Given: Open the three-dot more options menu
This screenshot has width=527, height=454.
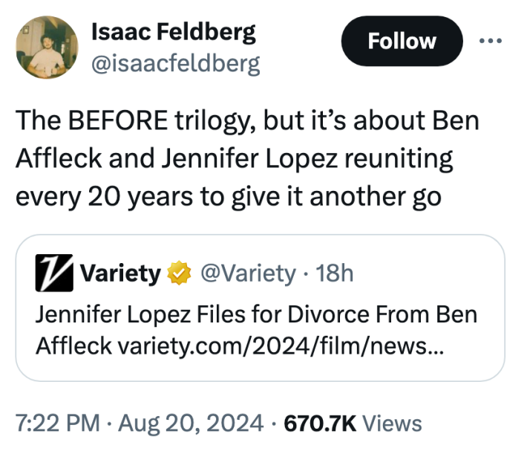Looking at the screenshot, I should (491, 40).
